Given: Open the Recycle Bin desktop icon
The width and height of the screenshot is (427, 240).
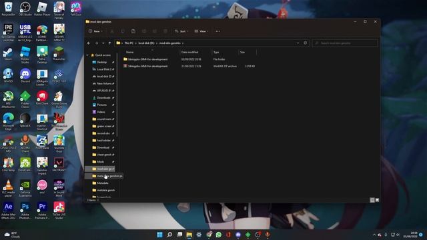Looking at the screenshot, I should click(x=8, y=9).
